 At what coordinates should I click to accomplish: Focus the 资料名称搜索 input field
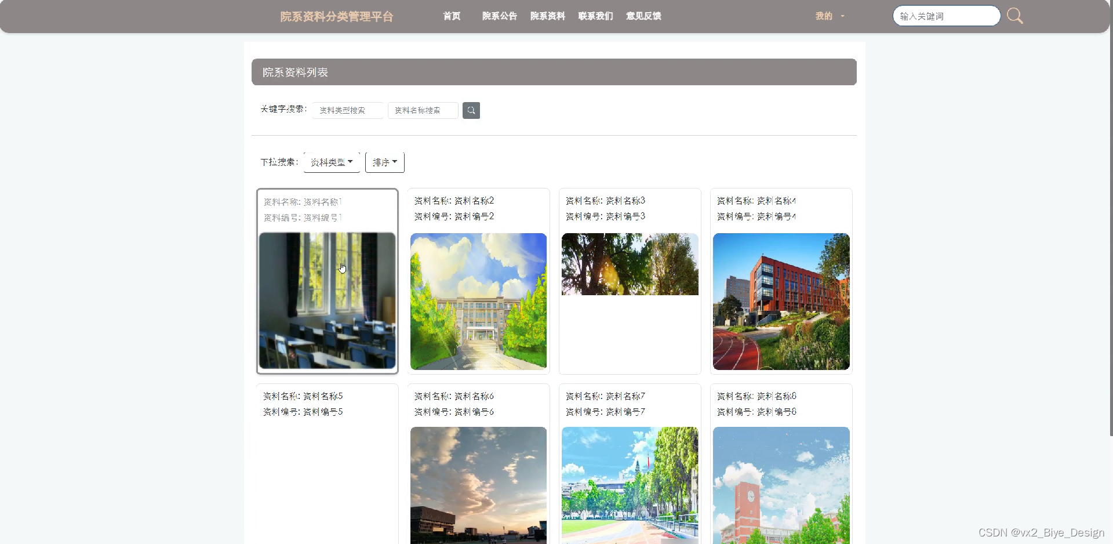tap(423, 110)
